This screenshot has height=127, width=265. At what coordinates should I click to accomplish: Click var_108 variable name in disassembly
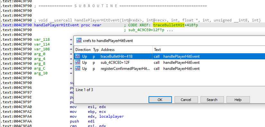tap(42, 49)
